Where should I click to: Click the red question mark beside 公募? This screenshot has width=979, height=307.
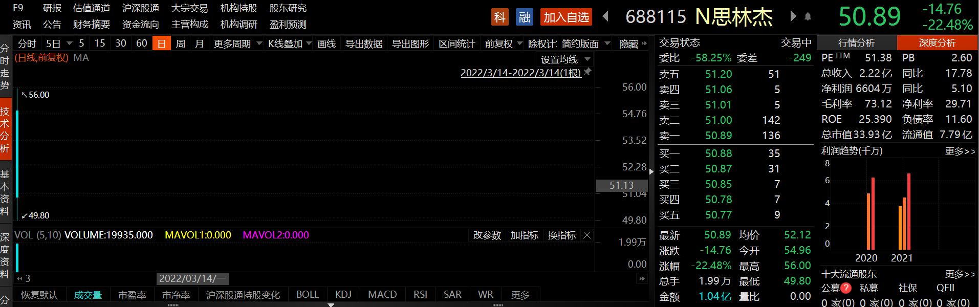click(x=846, y=288)
